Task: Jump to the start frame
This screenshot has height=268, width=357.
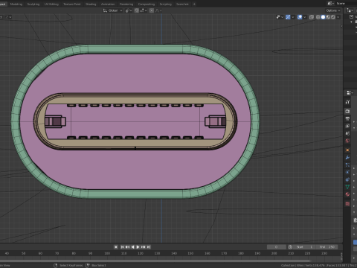Action: point(122,247)
